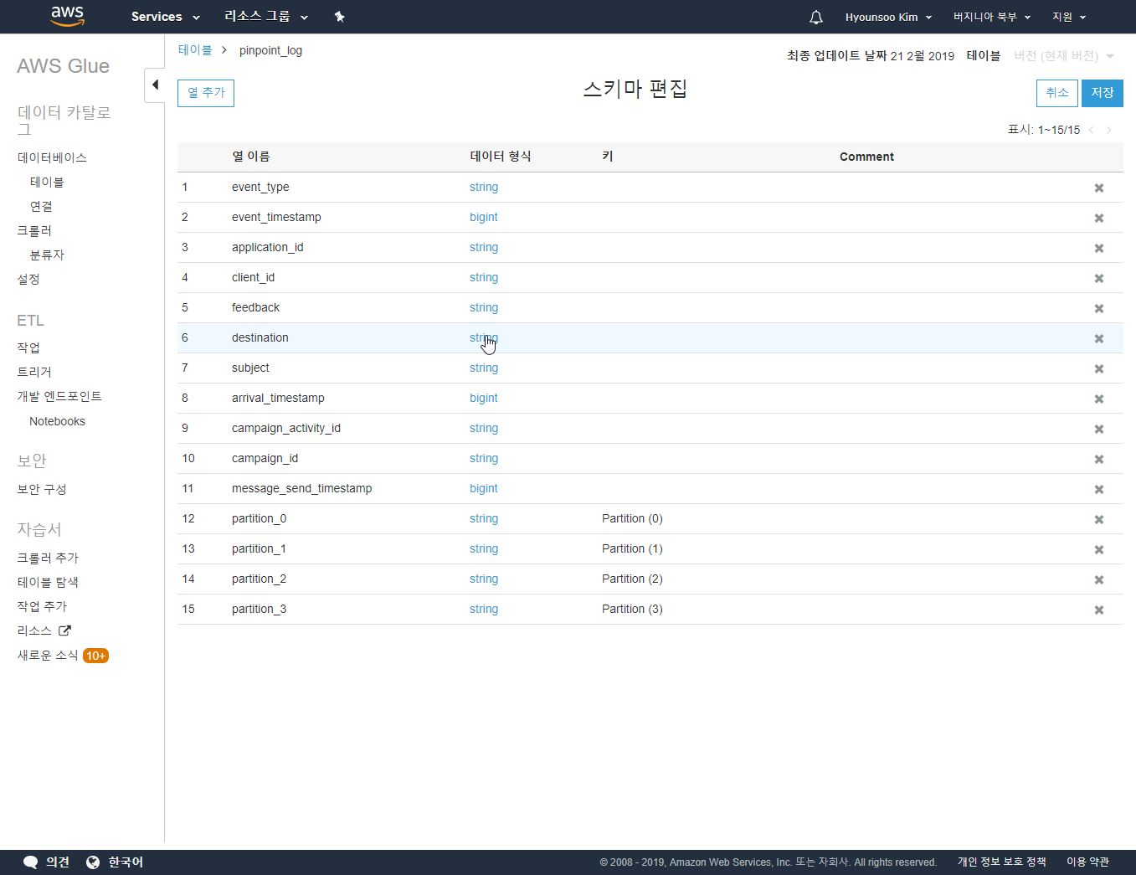Select 분류자 in the sidebar
Viewport: 1136px width, 875px height.
[47, 255]
